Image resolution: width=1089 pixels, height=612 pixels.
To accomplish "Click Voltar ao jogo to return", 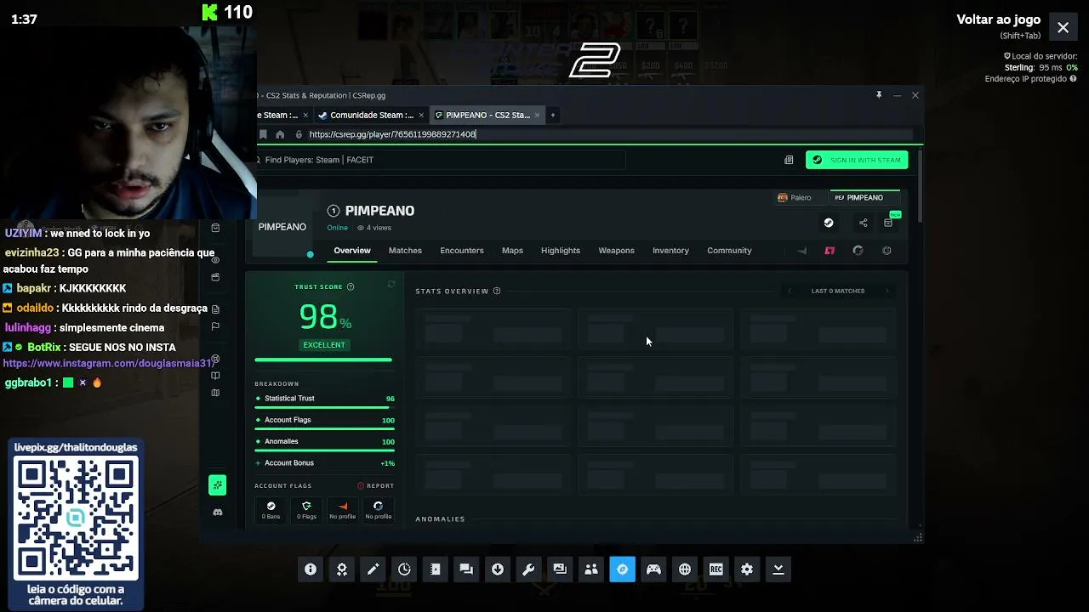I will 998,20.
